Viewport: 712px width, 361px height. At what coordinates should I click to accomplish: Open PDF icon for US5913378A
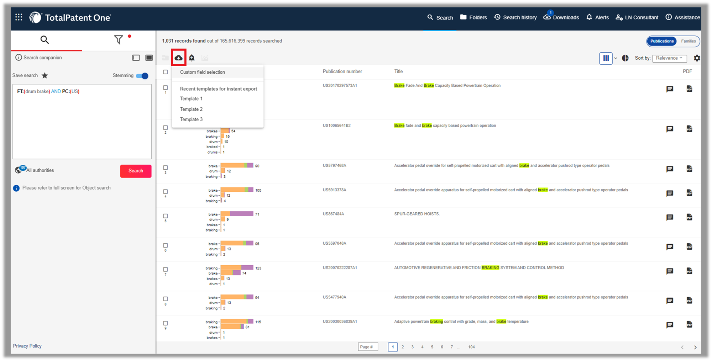(x=690, y=193)
